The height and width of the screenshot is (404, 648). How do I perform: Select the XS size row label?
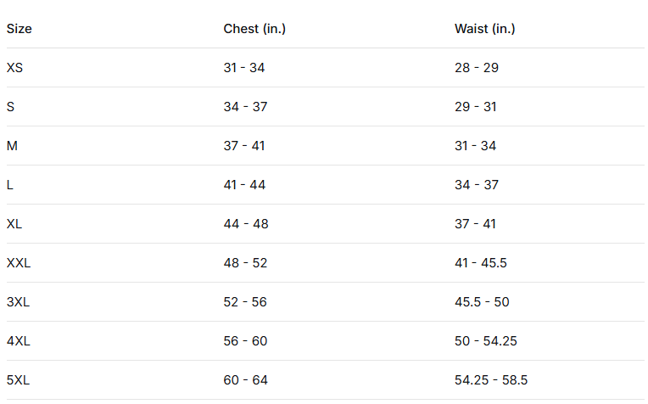click(x=15, y=67)
